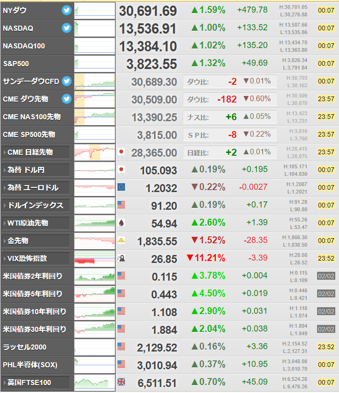This screenshot has height=393, width=339.
Task: Expand the 為替 ドル円 row
Action: point(35,170)
